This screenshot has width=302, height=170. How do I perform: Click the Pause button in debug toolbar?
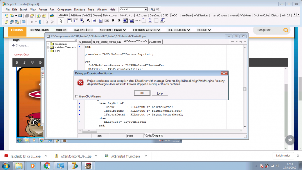tap(40, 22)
